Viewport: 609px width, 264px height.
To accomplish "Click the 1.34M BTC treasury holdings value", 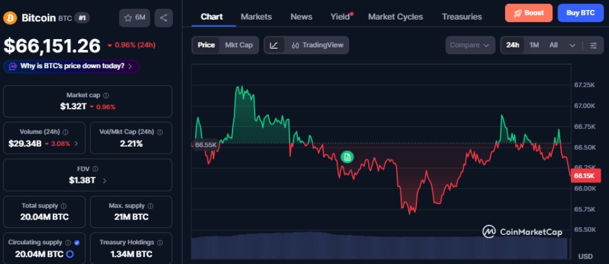I will 131,255.
